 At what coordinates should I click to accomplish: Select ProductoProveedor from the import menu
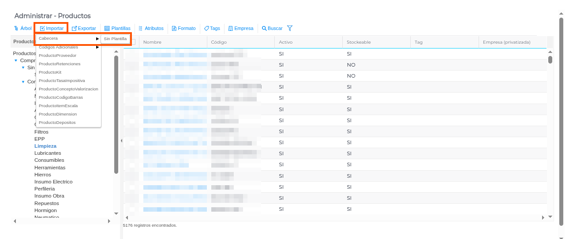(x=57, y=56)
